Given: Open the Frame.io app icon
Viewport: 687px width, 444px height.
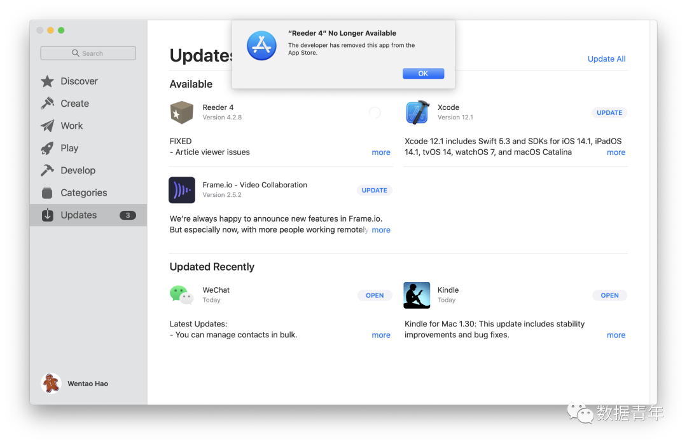Looking at the screenshot, I should coord(182,190).
